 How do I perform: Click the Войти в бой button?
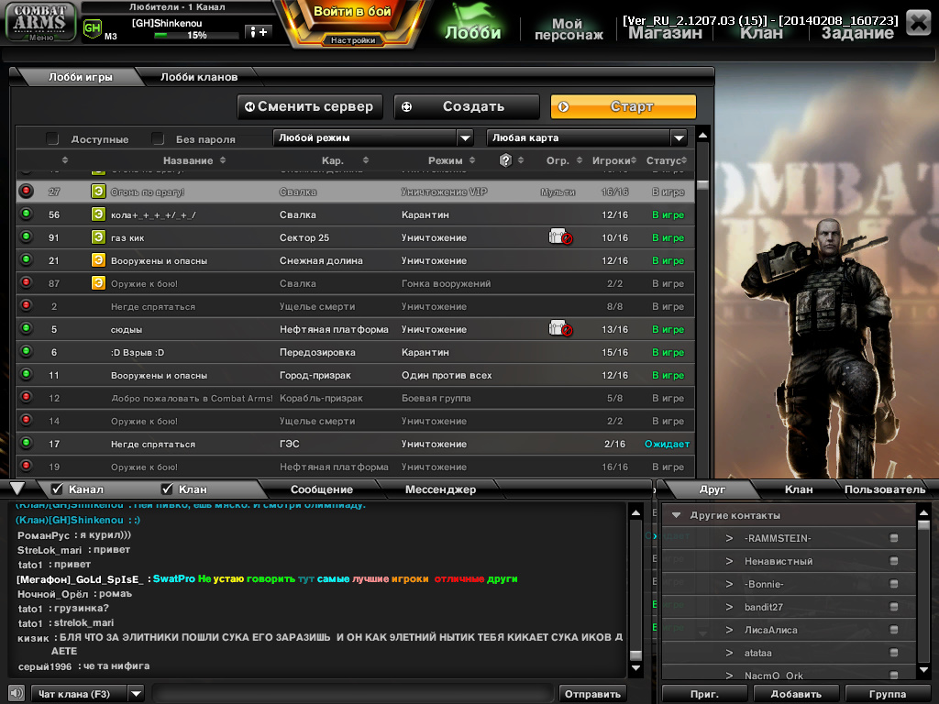click(x=352, y=13)
